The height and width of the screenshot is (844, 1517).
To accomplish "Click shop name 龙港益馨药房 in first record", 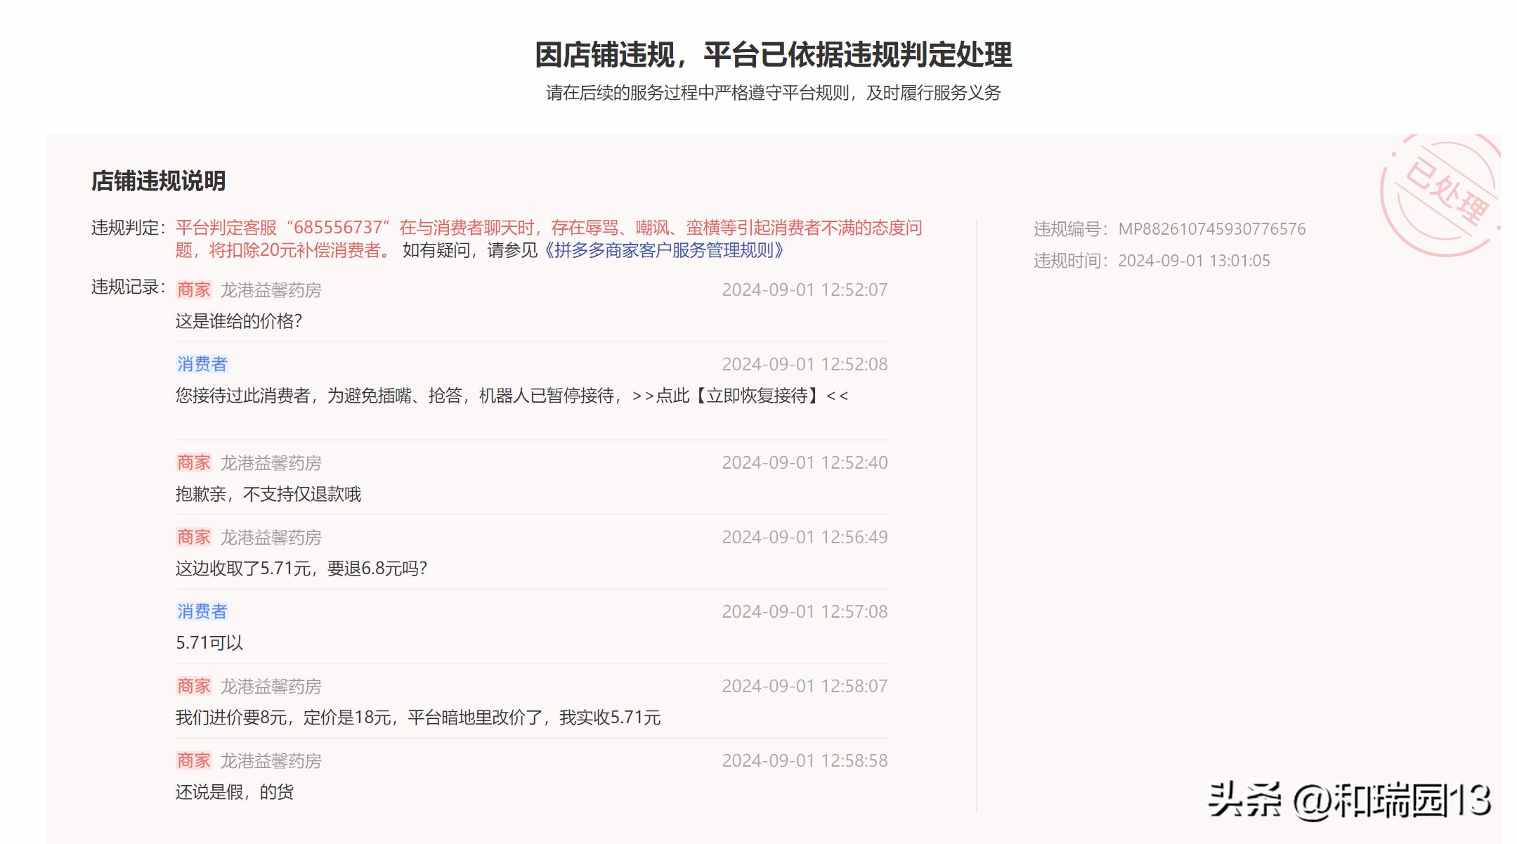I will 271,290.
